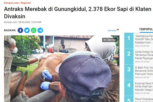Open popular article 2 'Cerita Korban'
The image size is (153, 102).
[x=144, y=55]
